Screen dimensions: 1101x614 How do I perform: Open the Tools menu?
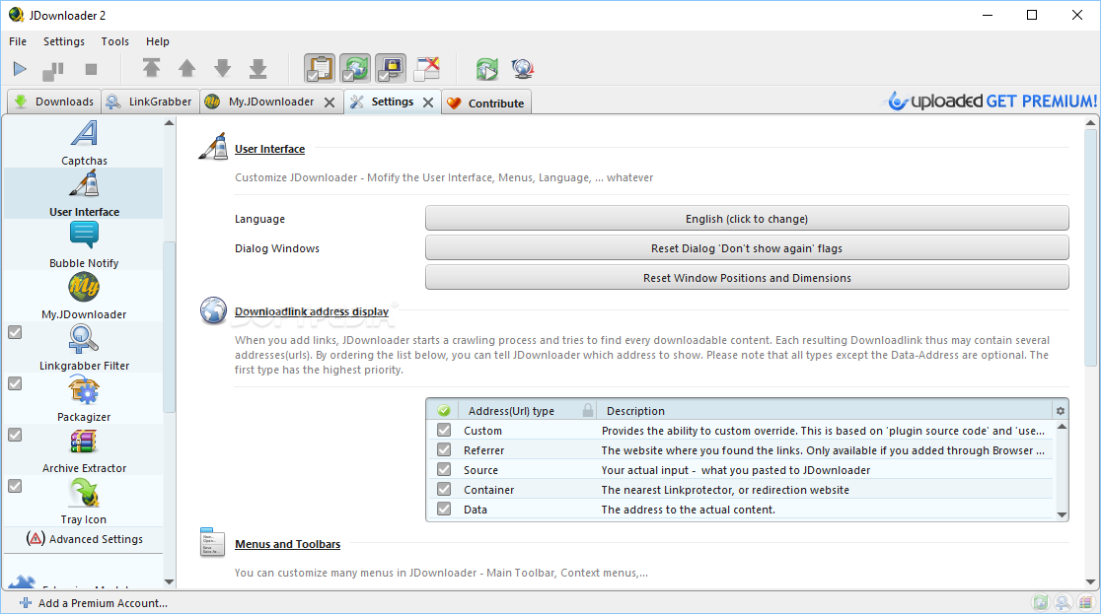click(115, 41)
